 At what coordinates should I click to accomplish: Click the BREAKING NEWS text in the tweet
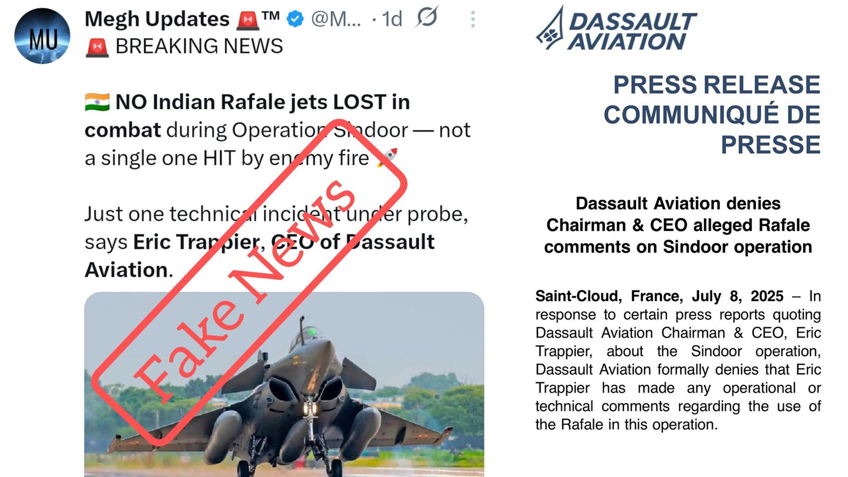pos(199,47)
